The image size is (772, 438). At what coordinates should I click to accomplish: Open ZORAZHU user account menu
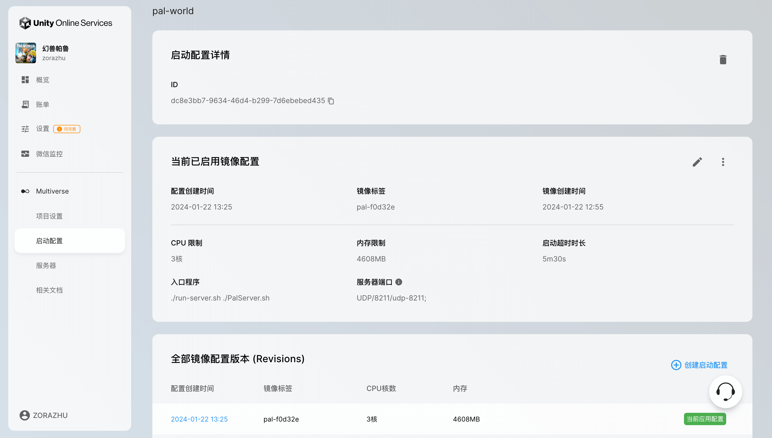[x=44, y=415]
